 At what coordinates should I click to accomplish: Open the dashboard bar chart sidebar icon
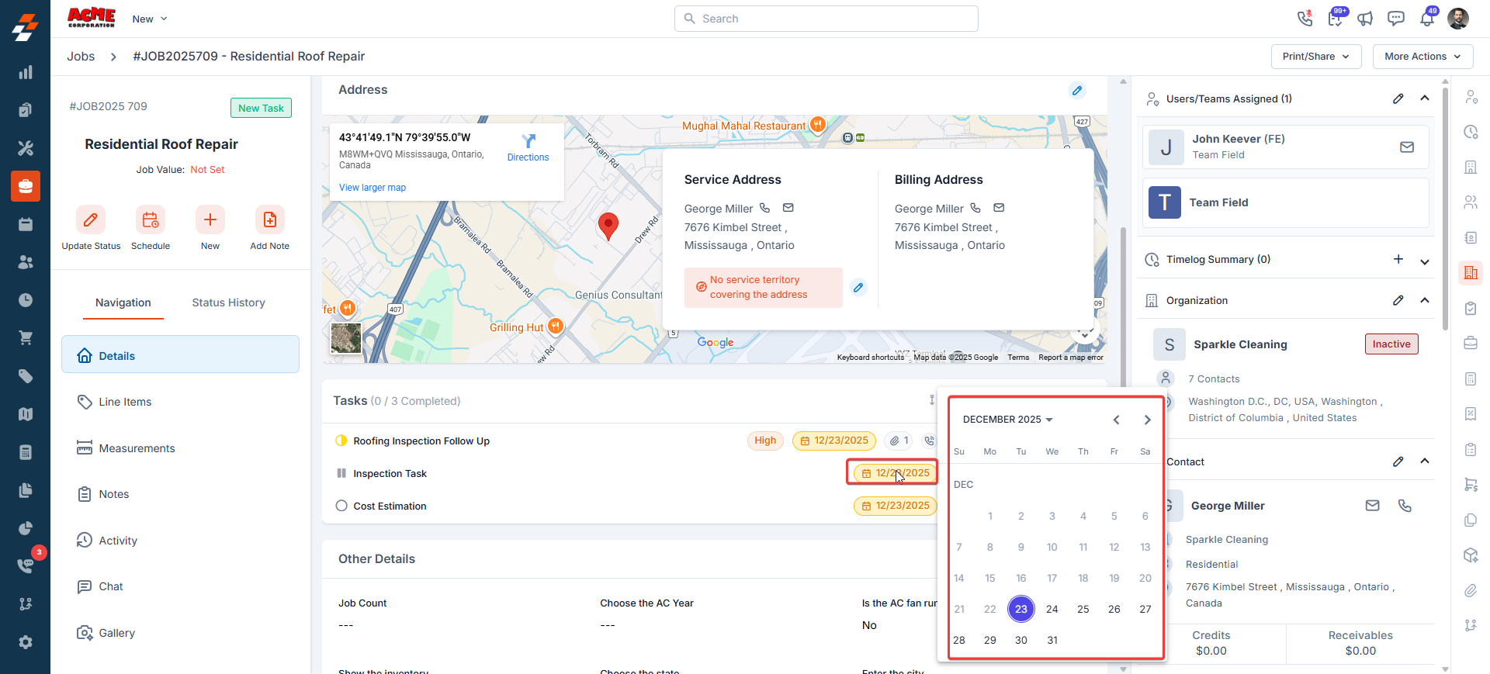coord(26,72)
